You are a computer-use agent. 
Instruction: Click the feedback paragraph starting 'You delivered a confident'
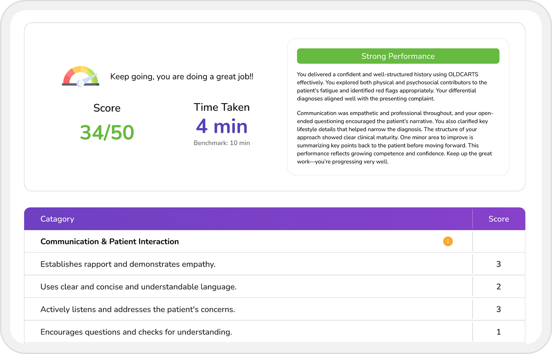point(392,87)
